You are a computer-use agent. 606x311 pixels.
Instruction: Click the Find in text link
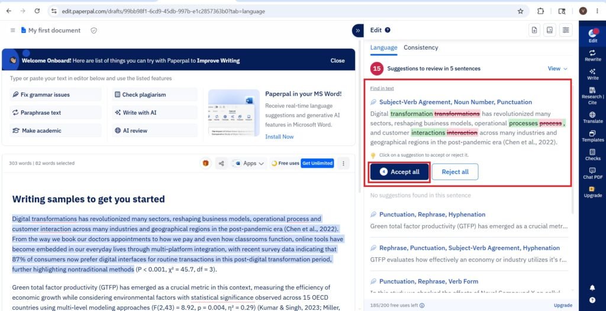tap(382, 89)
